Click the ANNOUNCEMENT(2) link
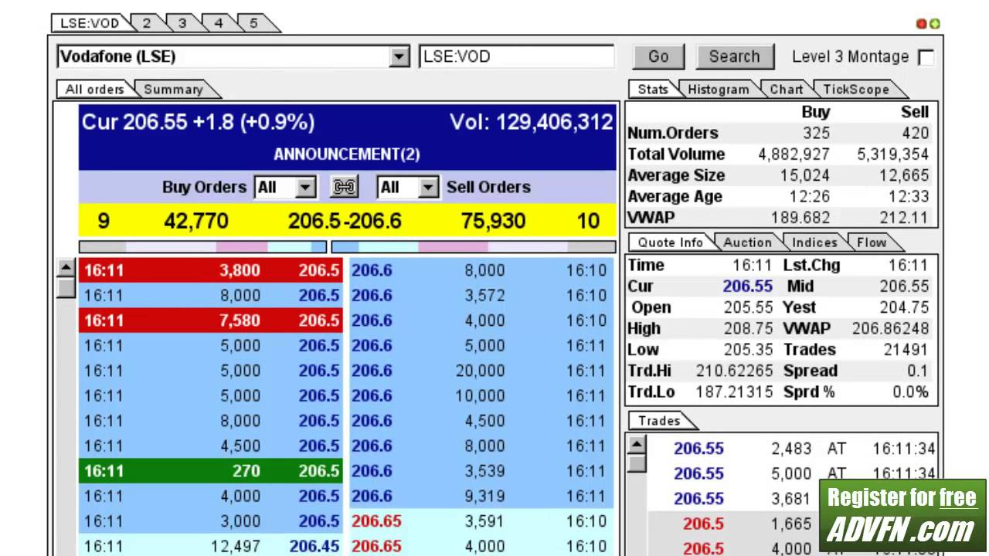 point(346,154)
